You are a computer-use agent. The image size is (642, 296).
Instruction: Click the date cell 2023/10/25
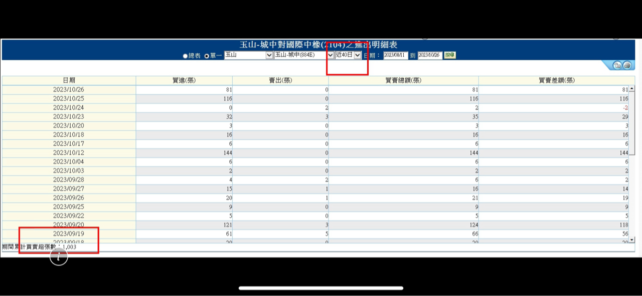pyautogui.click(x=69, y=98)
